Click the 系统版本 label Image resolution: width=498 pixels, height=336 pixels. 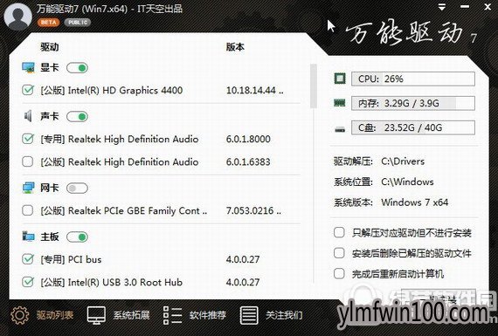pos(353,202)
